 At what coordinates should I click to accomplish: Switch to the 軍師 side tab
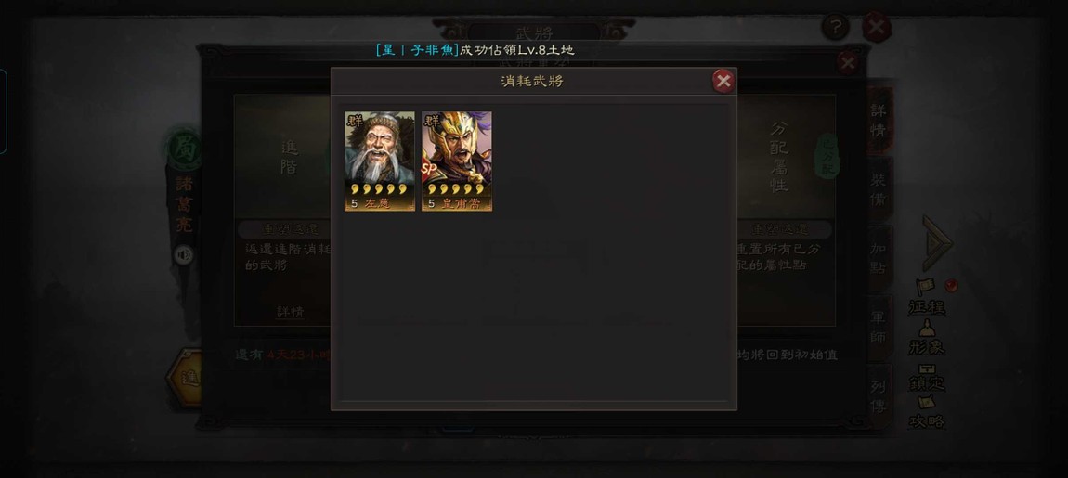(879, 328)
